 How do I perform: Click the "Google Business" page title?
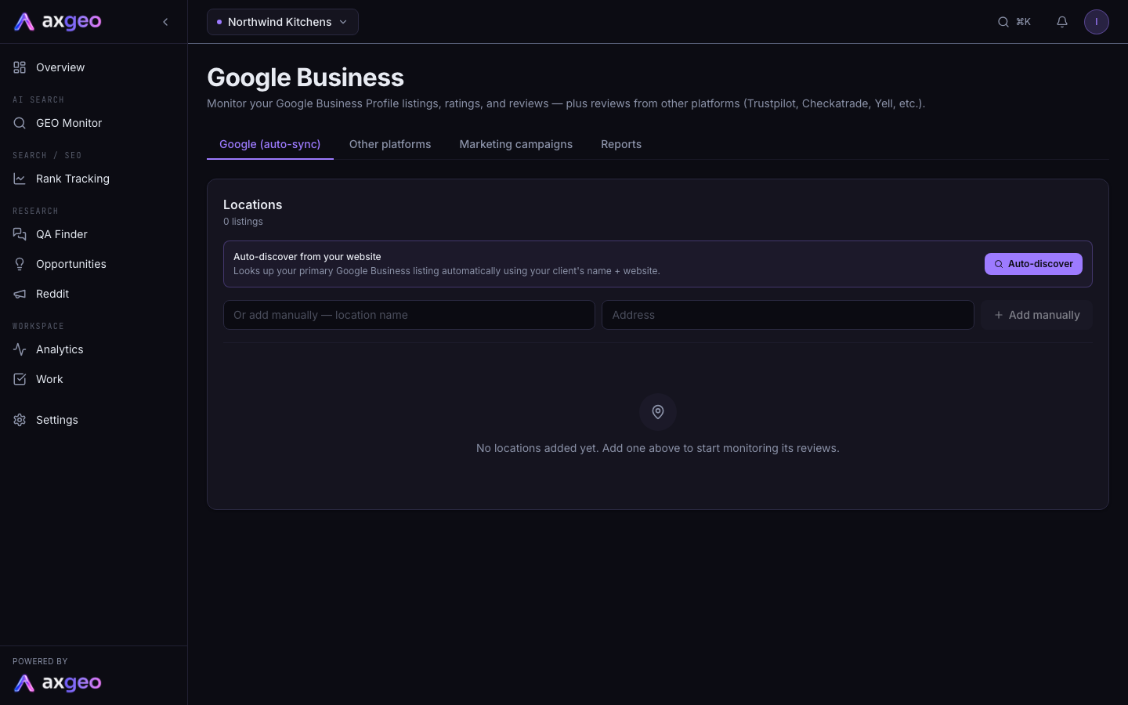point(305,78)
